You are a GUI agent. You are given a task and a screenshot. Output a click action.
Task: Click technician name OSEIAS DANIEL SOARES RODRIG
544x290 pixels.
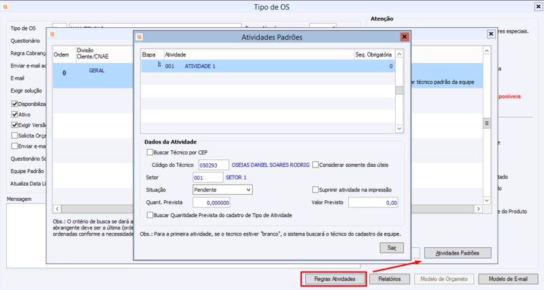coord(270,165)
